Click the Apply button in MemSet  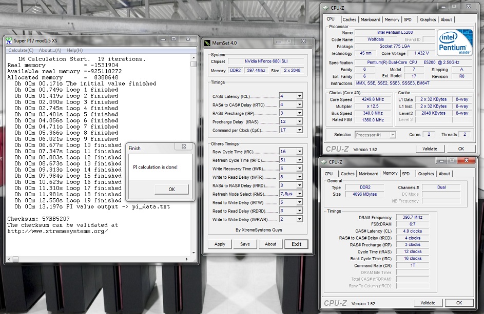(x=220, y=244)
